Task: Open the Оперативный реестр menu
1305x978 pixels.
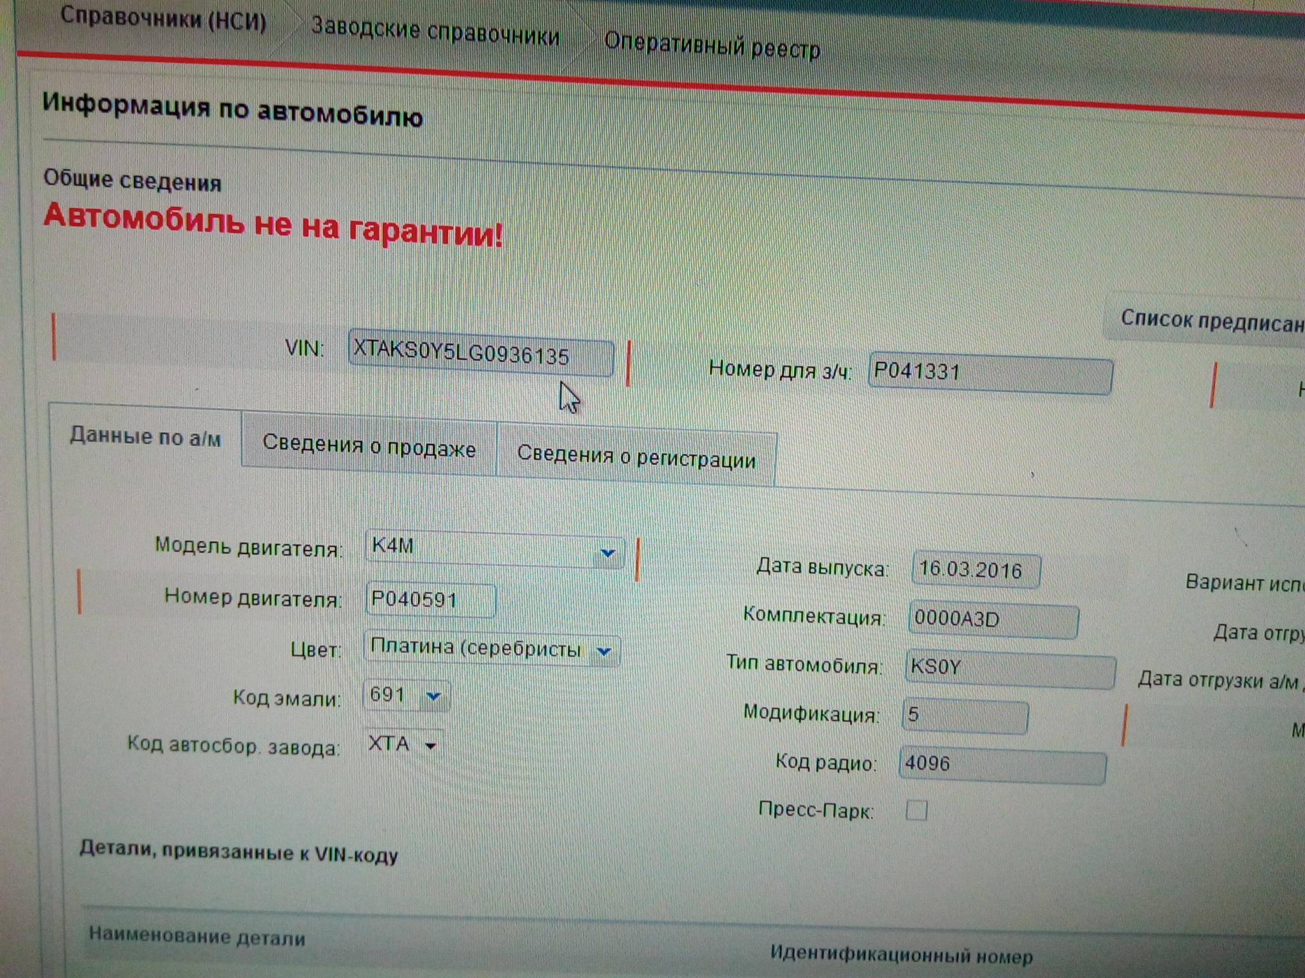Action: (712, 46)
